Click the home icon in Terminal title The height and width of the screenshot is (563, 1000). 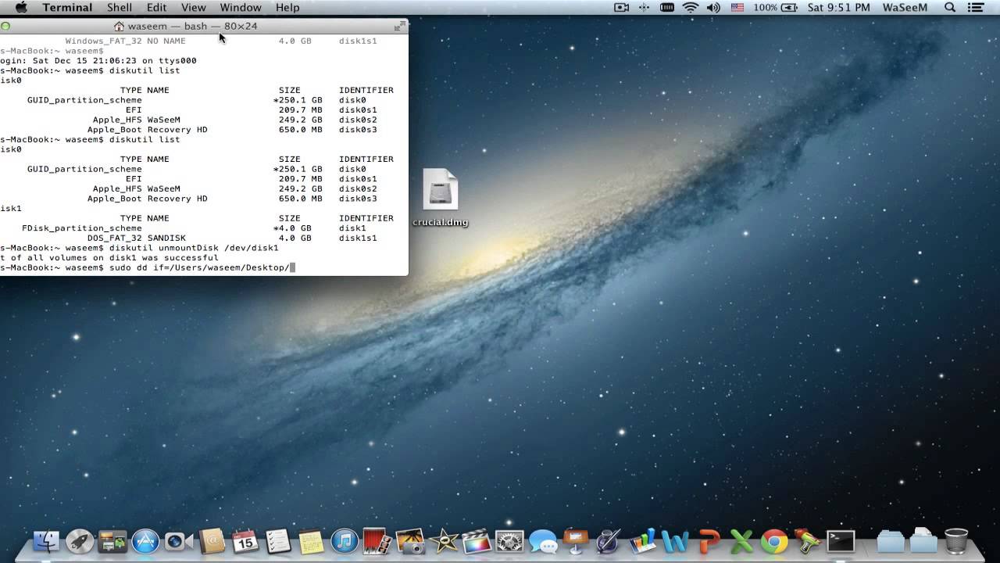119,26
